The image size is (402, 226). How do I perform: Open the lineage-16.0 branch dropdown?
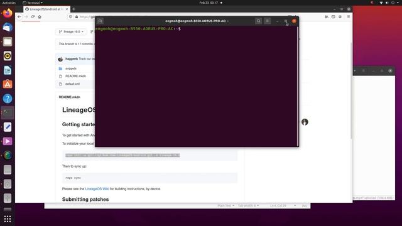tap(71, 32)
